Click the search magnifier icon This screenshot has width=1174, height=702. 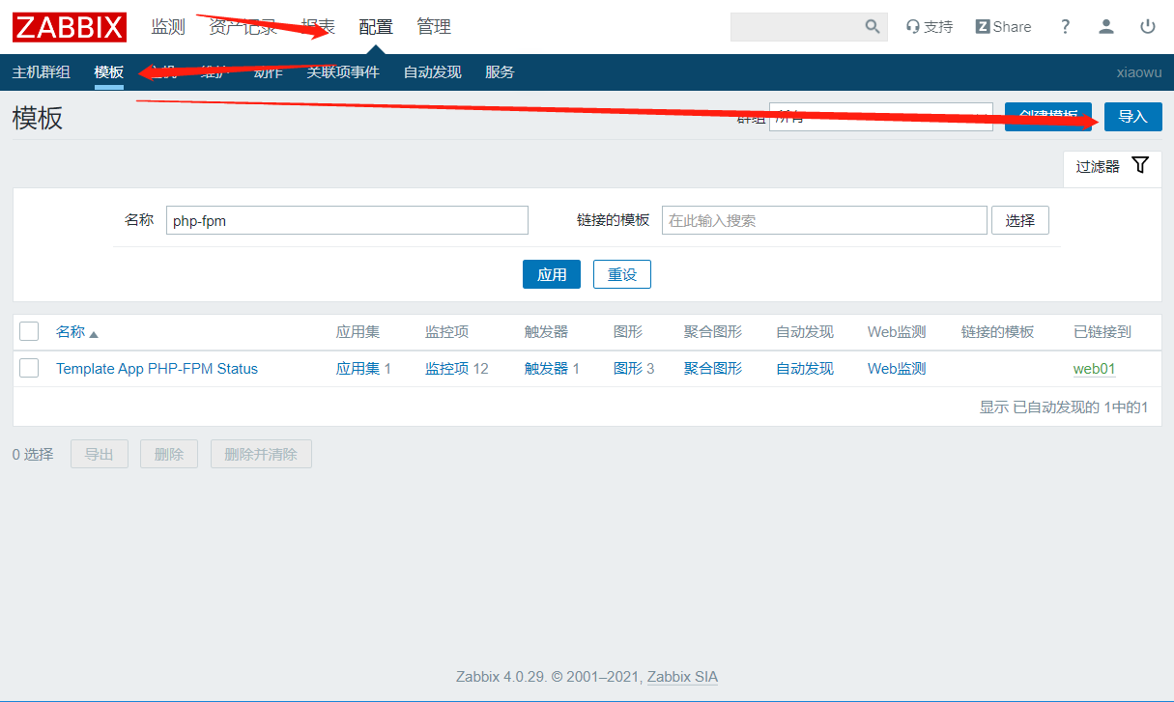(x=872, y=27)
